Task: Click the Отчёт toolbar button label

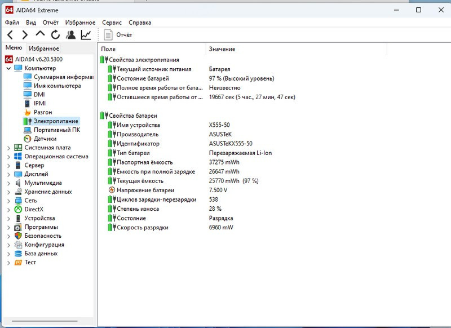Action: pyautogui.click(x=124, y=35)
